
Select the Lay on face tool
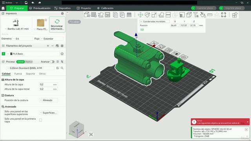[161, 15]
